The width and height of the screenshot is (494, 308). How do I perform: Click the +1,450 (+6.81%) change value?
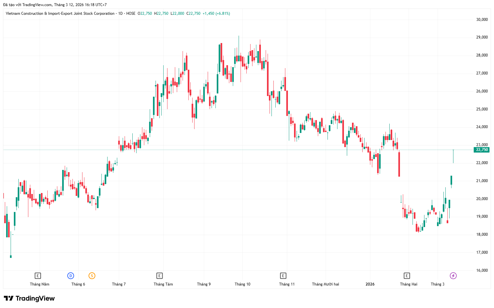[x=216, y=13]
